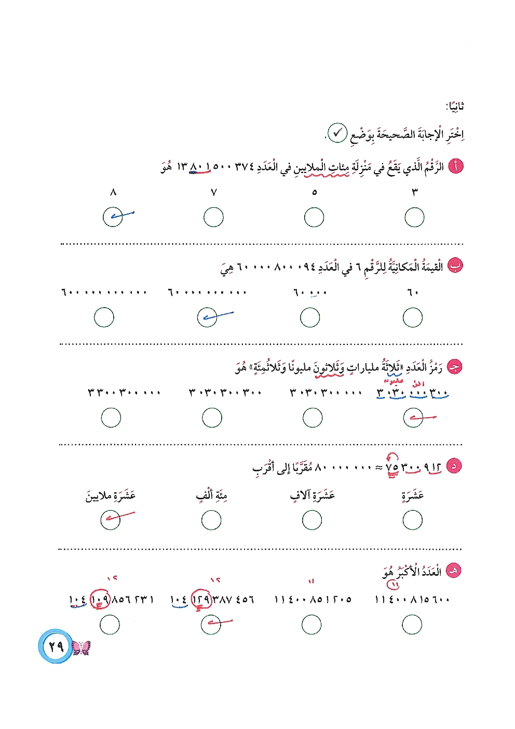This screenshot has width=515, height=729.
Task: Select the circle under the digit ٥
Action: click(314, 217)
